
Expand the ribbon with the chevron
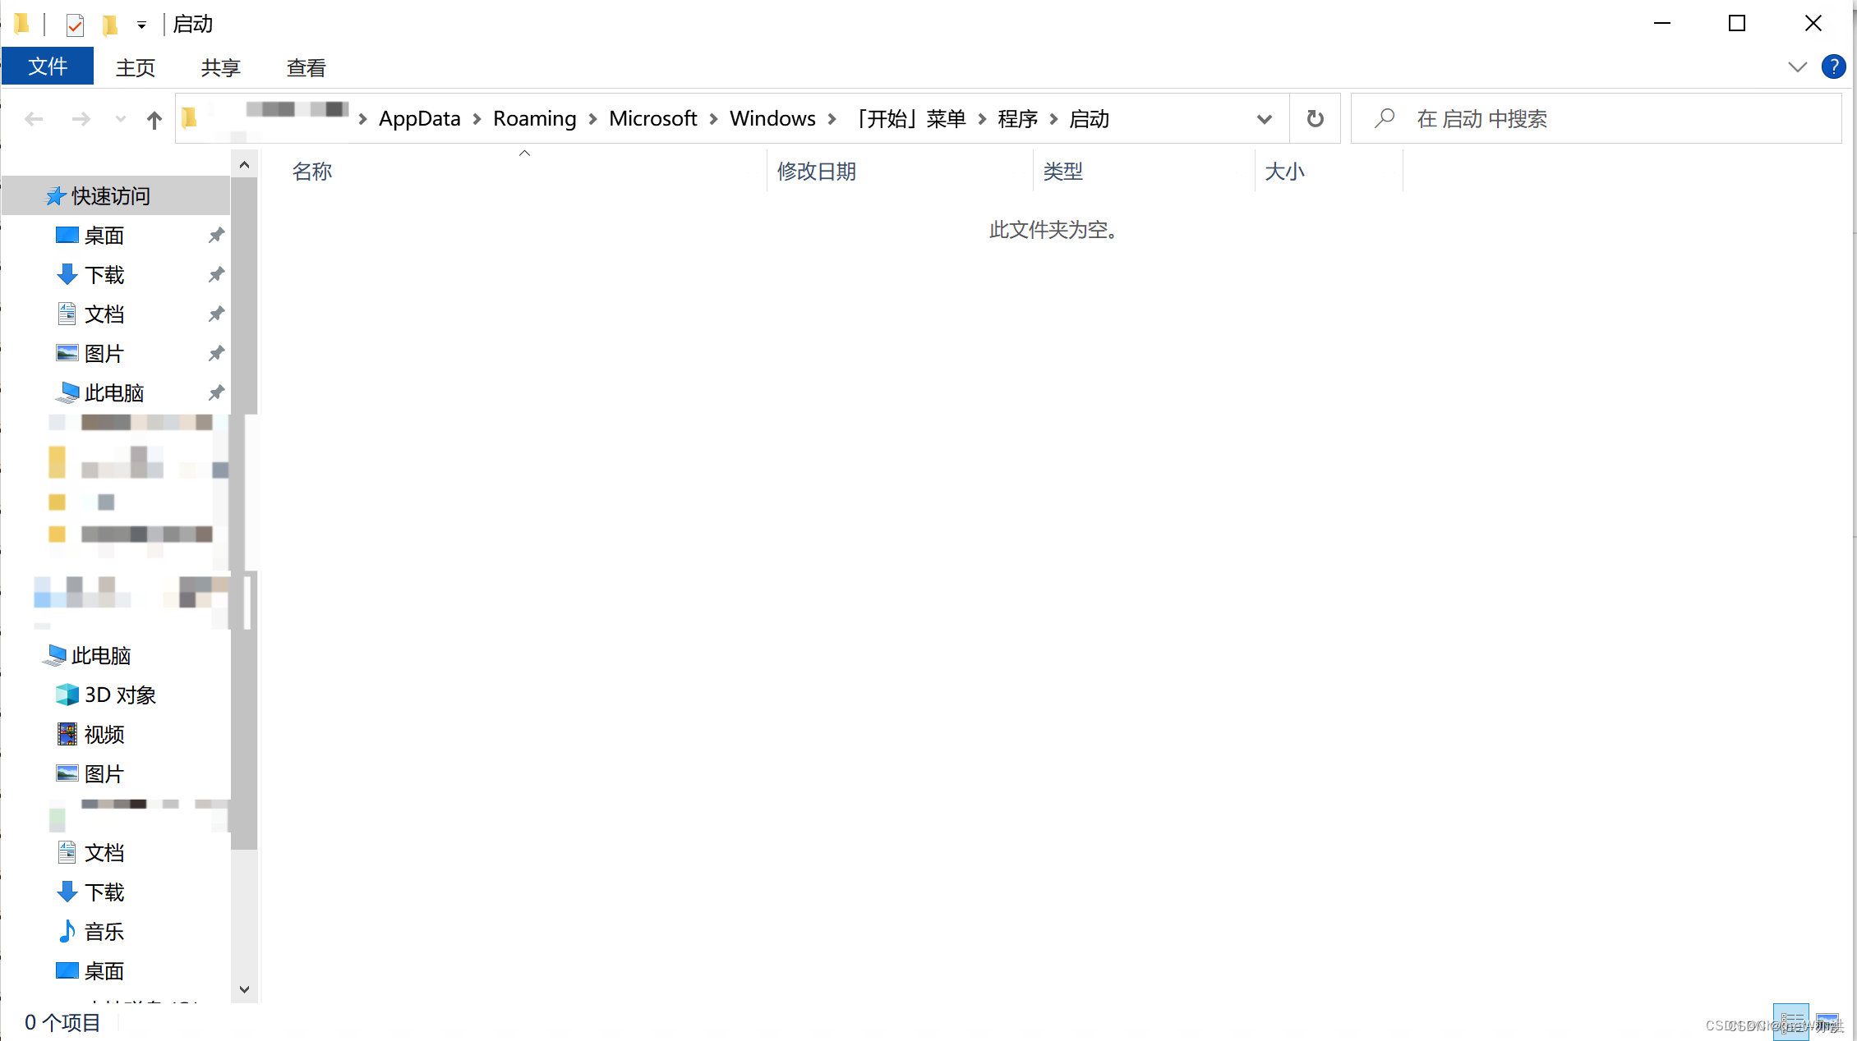pos(1797,67)
